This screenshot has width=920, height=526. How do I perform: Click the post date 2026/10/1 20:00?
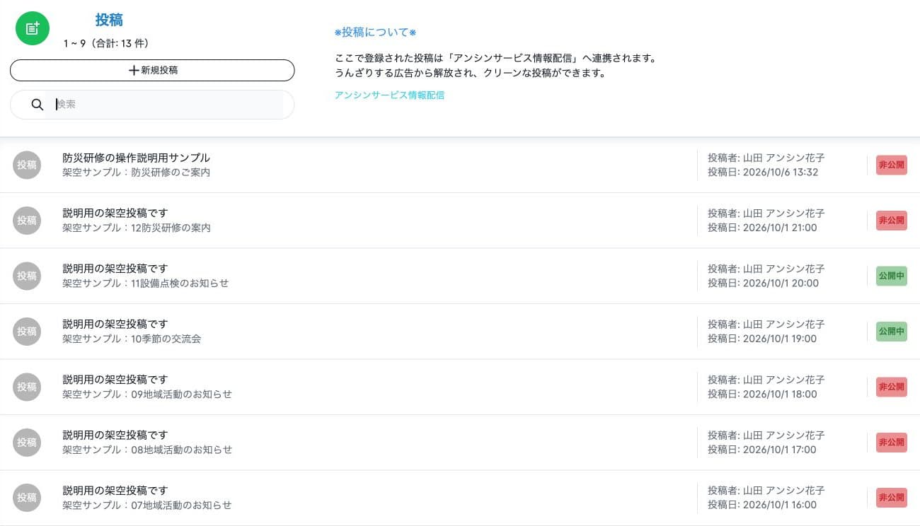781,283
